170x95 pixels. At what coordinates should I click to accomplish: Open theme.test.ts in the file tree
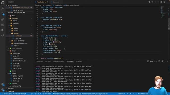(17, 78)
